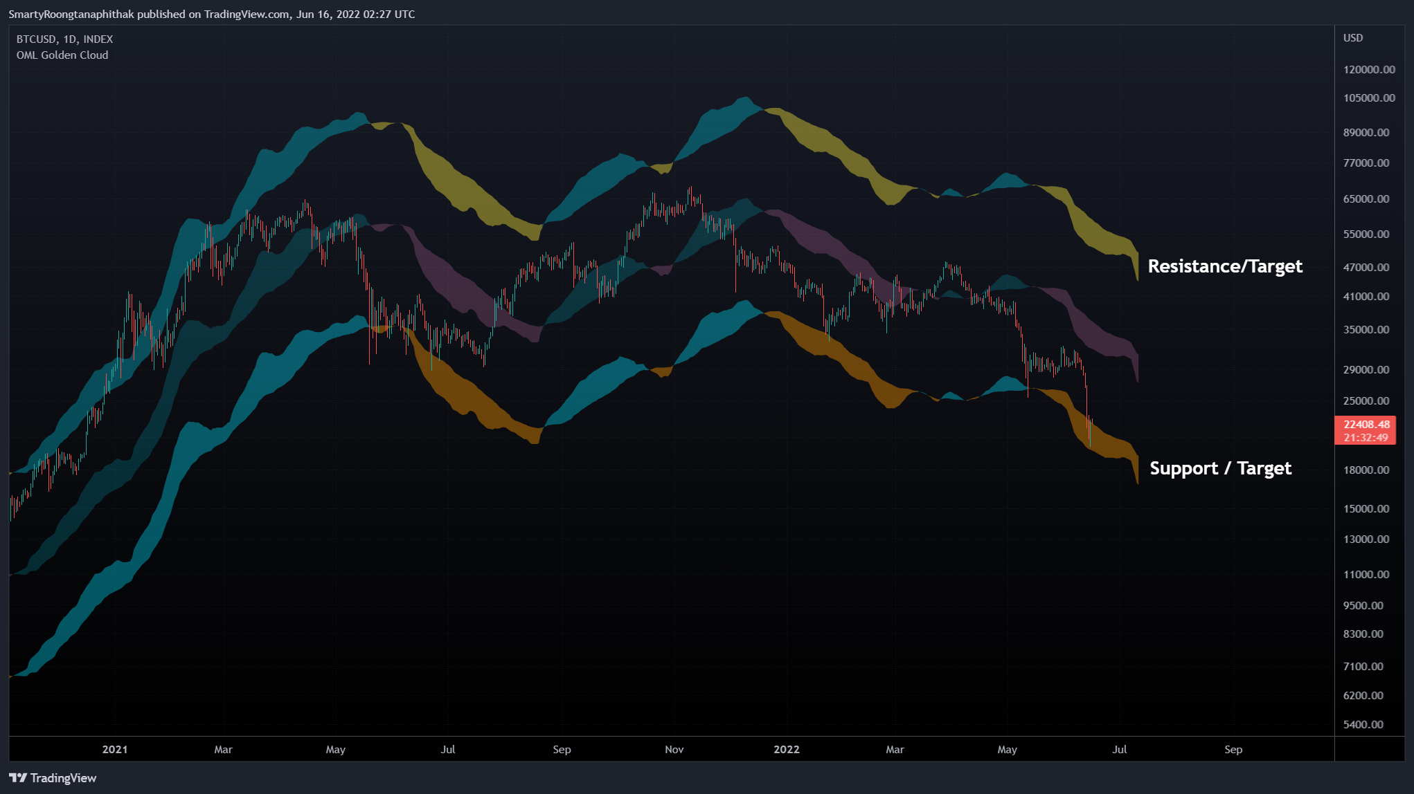This screenshot has height=794, width=1414.
Task: Click the 2022 label on time axis
Action: pyautogui.click(x=787, y=750)
